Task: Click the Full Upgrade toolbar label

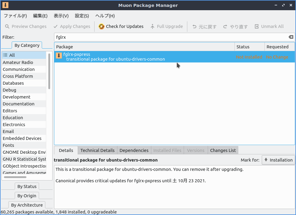Action: click(x=170, y=26)
